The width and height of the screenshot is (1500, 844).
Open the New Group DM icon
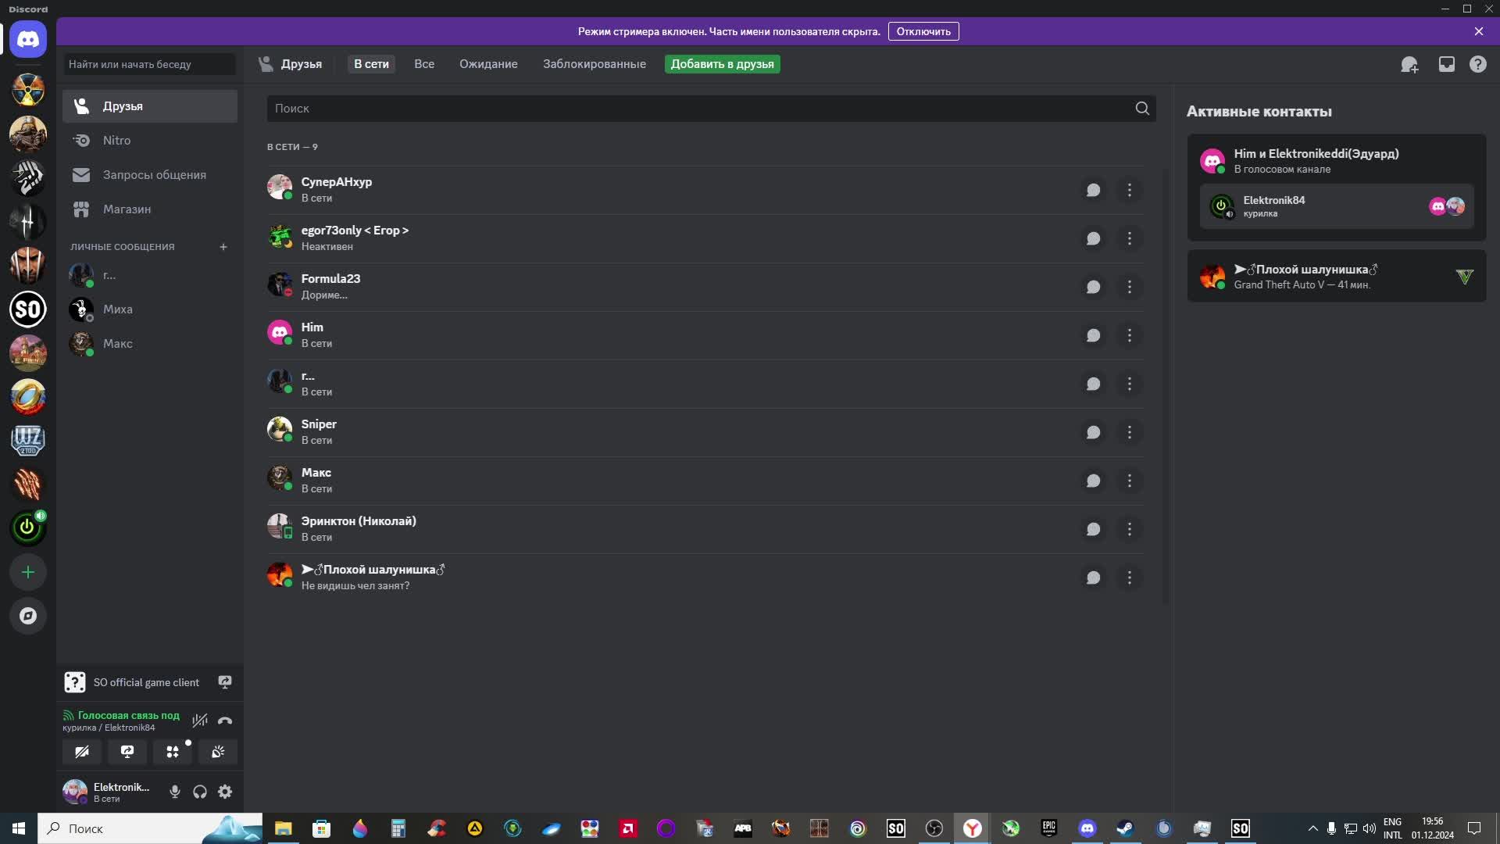(x=1409, y=65)
